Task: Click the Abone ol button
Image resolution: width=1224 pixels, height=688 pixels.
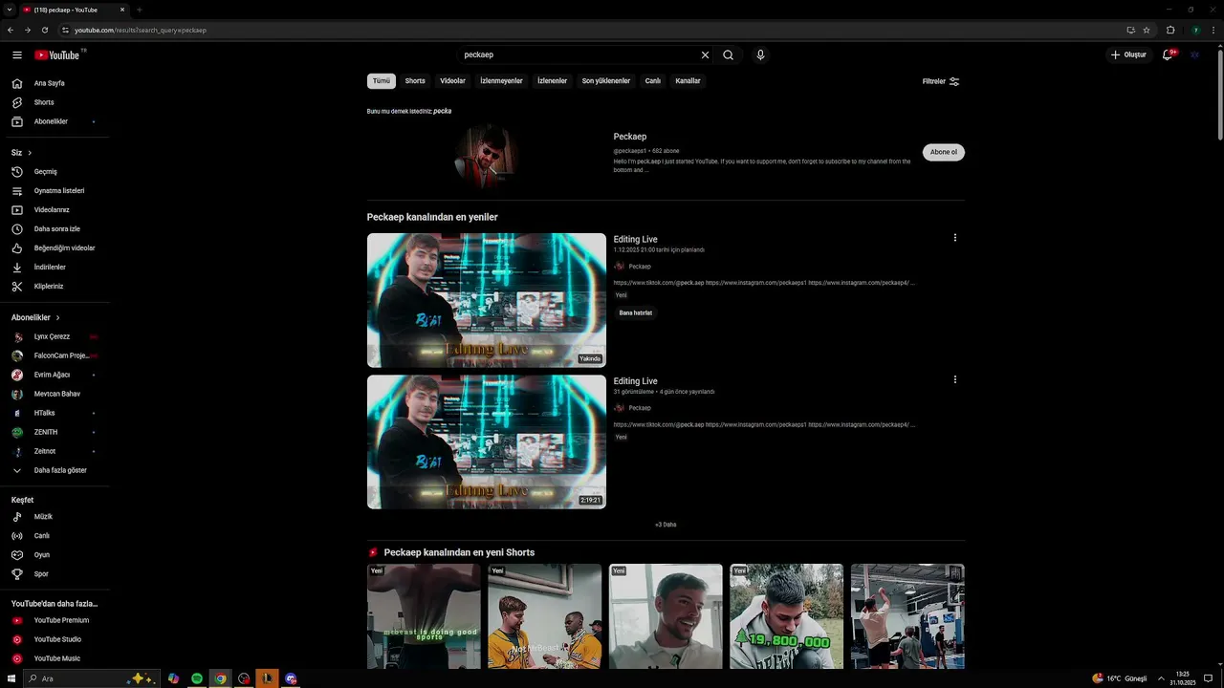Action: point(944,152)
